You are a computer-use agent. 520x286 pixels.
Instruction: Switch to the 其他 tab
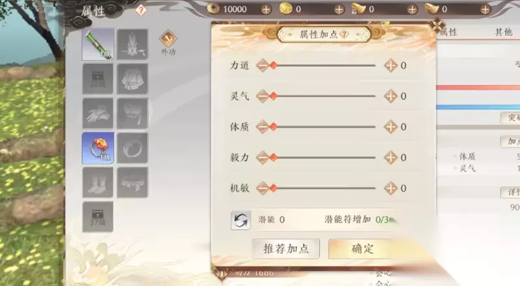click(x=503, y=32)
